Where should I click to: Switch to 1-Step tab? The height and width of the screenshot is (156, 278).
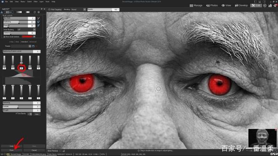[x=11, y=42]
